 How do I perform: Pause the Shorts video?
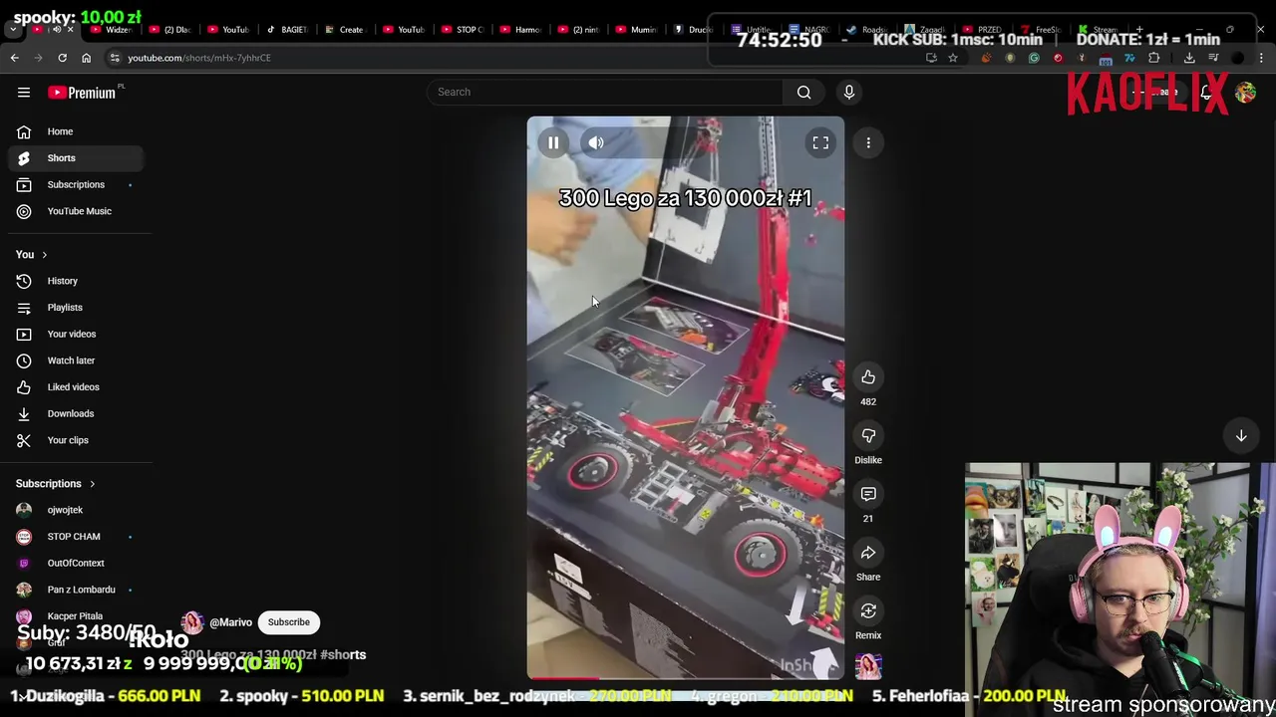pos(553,143)
